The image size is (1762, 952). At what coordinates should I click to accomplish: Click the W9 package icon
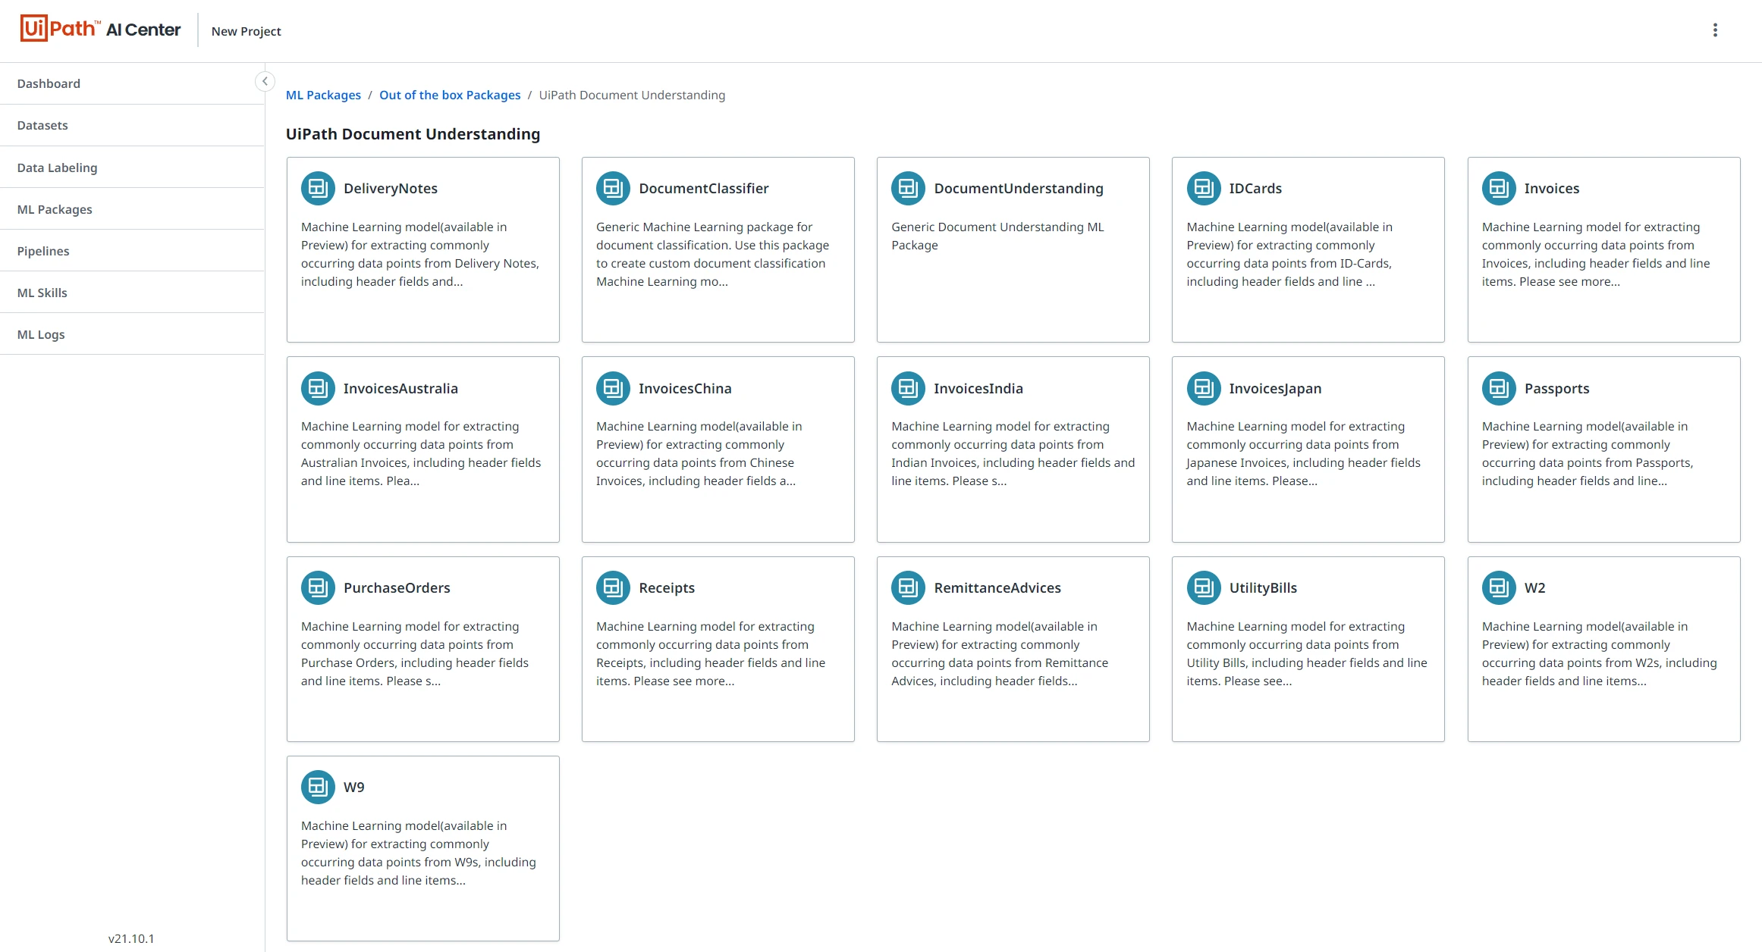click(318, 787)
